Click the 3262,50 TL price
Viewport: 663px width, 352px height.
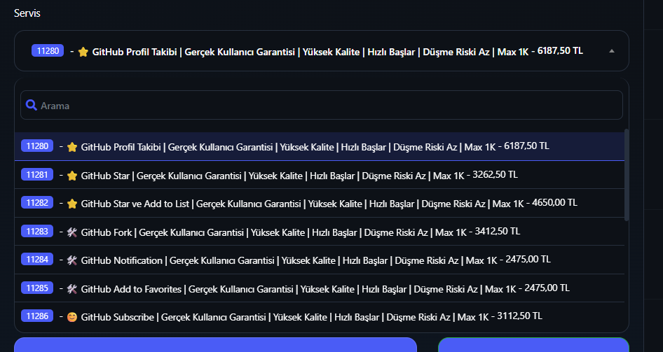click(495, 174)
